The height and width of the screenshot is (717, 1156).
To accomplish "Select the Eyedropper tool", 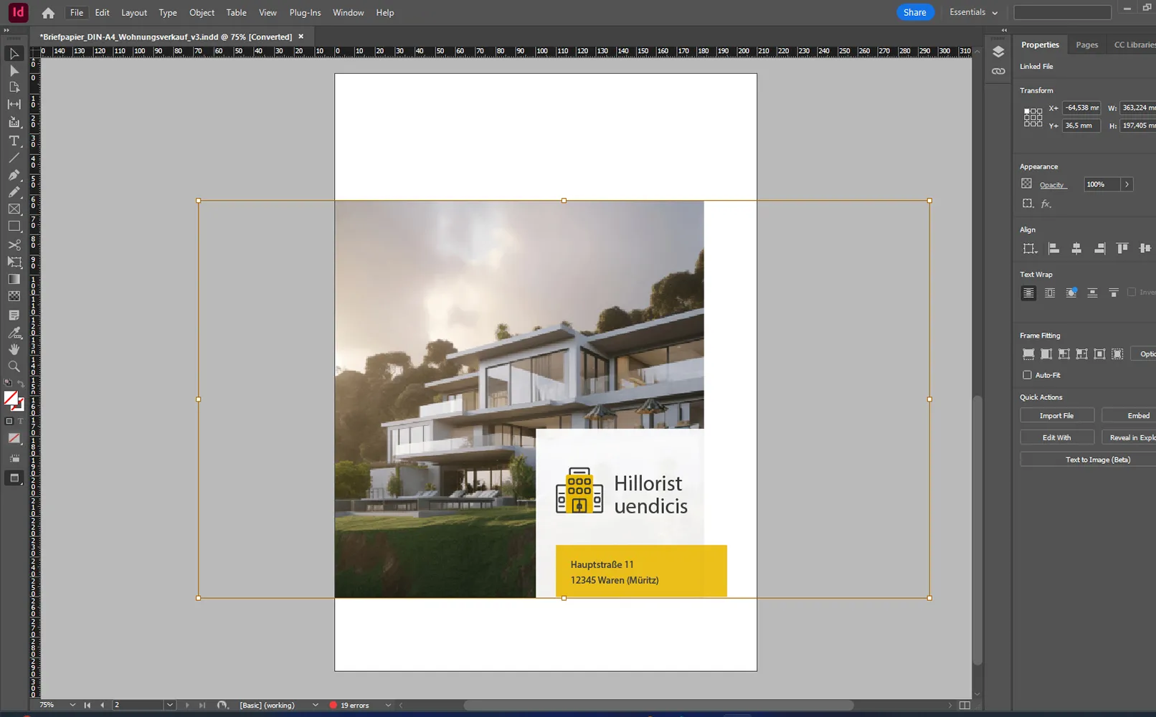I will pos(14,332).
